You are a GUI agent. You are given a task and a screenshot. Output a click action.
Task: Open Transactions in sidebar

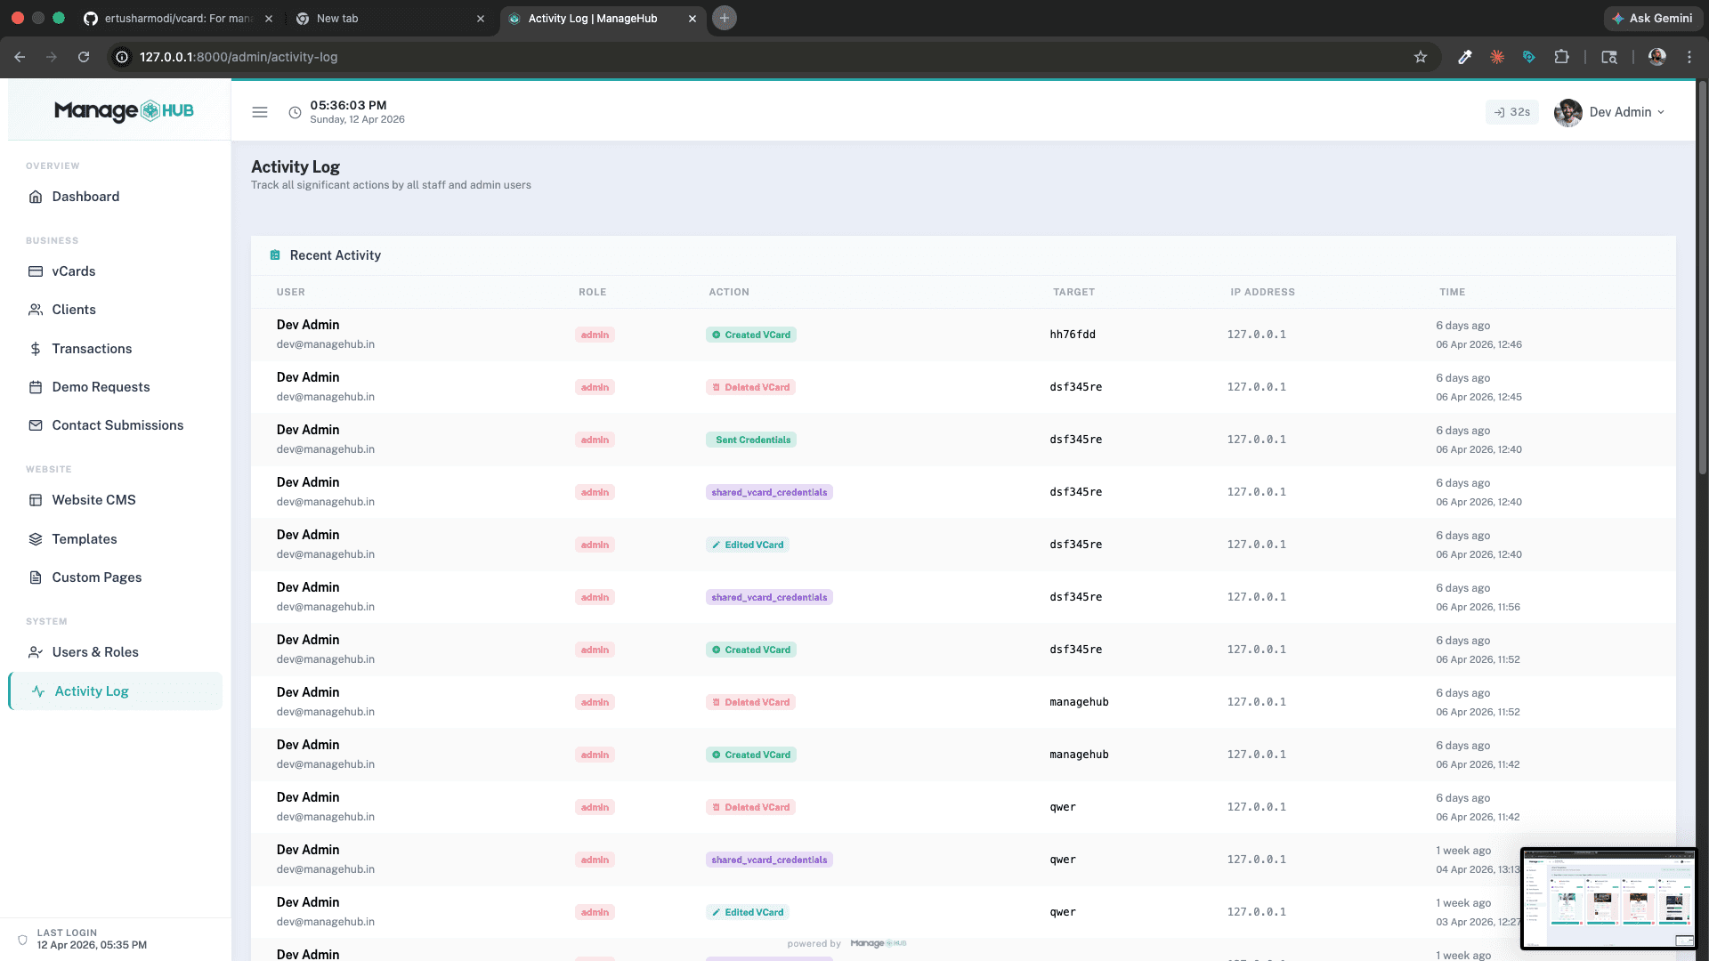click(x=92, y=349)
